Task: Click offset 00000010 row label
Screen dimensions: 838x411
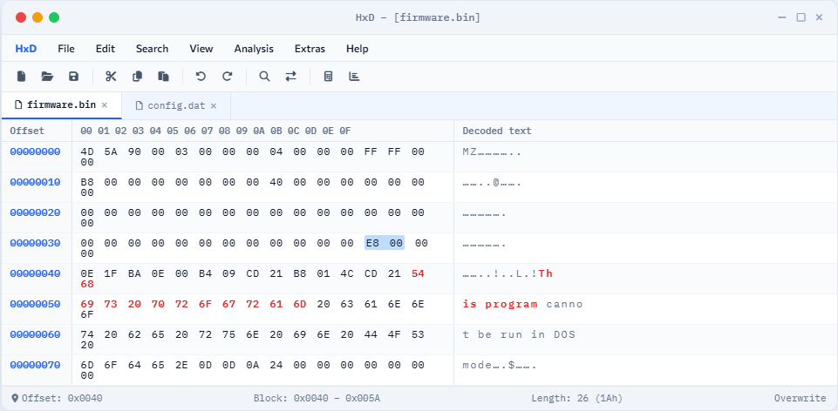Action: pos(35,182)
